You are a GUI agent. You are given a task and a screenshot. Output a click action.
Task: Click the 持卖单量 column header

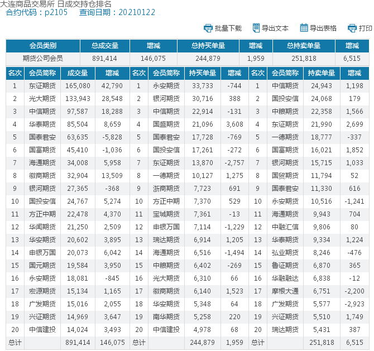(322, 73)
